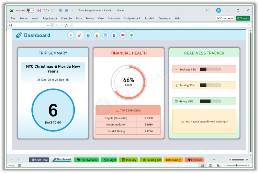Viewport: 259px width, 173px height.
Task: Expand the formula bar
Action: coord(249,25)
